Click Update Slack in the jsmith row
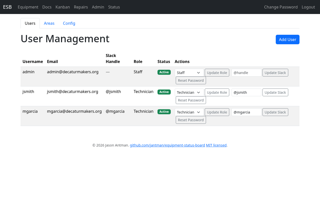Screen dimensions: 320x200 point(275,92)
